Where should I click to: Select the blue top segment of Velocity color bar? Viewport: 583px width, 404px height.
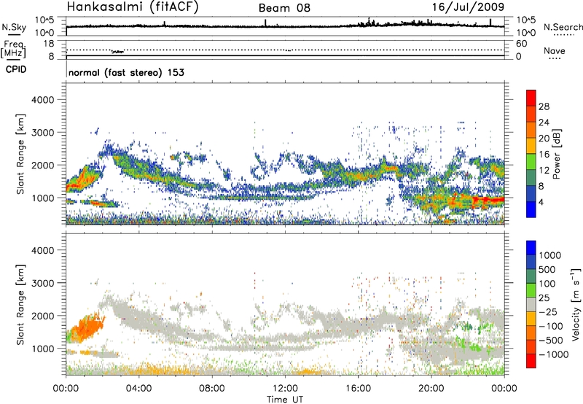[531, 246]
